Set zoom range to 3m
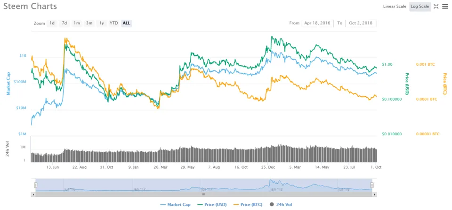Image resolution: width=452 pixels, height=210 pixels. (x=89, y=23)
